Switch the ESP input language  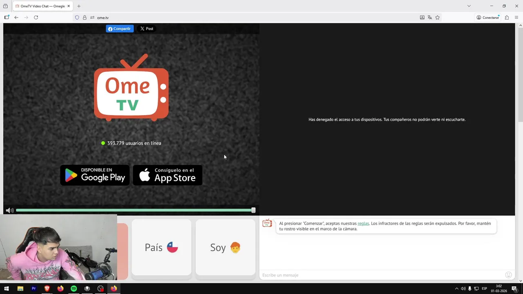tap(485, 289)
